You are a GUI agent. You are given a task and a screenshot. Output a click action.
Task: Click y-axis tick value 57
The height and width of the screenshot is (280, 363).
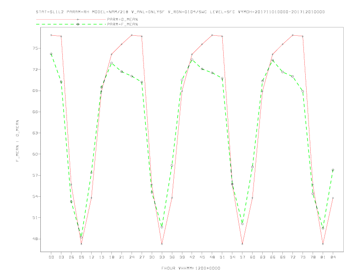pos(35,175)
